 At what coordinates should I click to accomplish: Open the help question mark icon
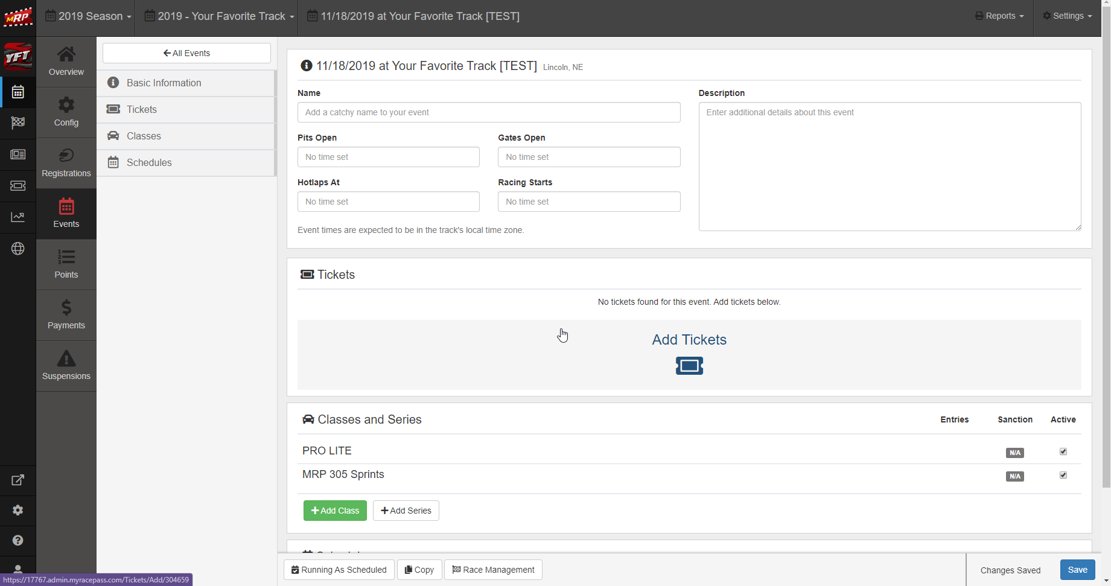(x=18, y=541)
